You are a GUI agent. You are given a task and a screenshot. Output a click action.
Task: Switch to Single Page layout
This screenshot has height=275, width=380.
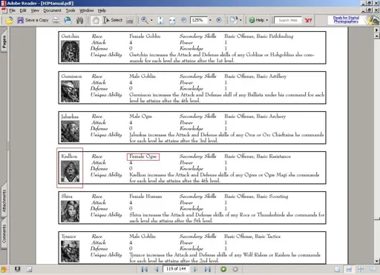[337, 269]
